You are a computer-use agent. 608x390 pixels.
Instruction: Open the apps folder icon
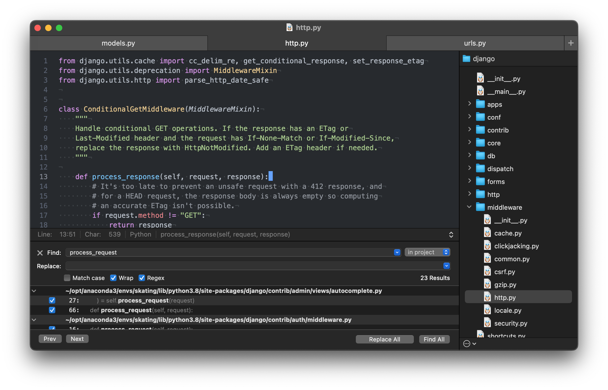tap(480, 104)
